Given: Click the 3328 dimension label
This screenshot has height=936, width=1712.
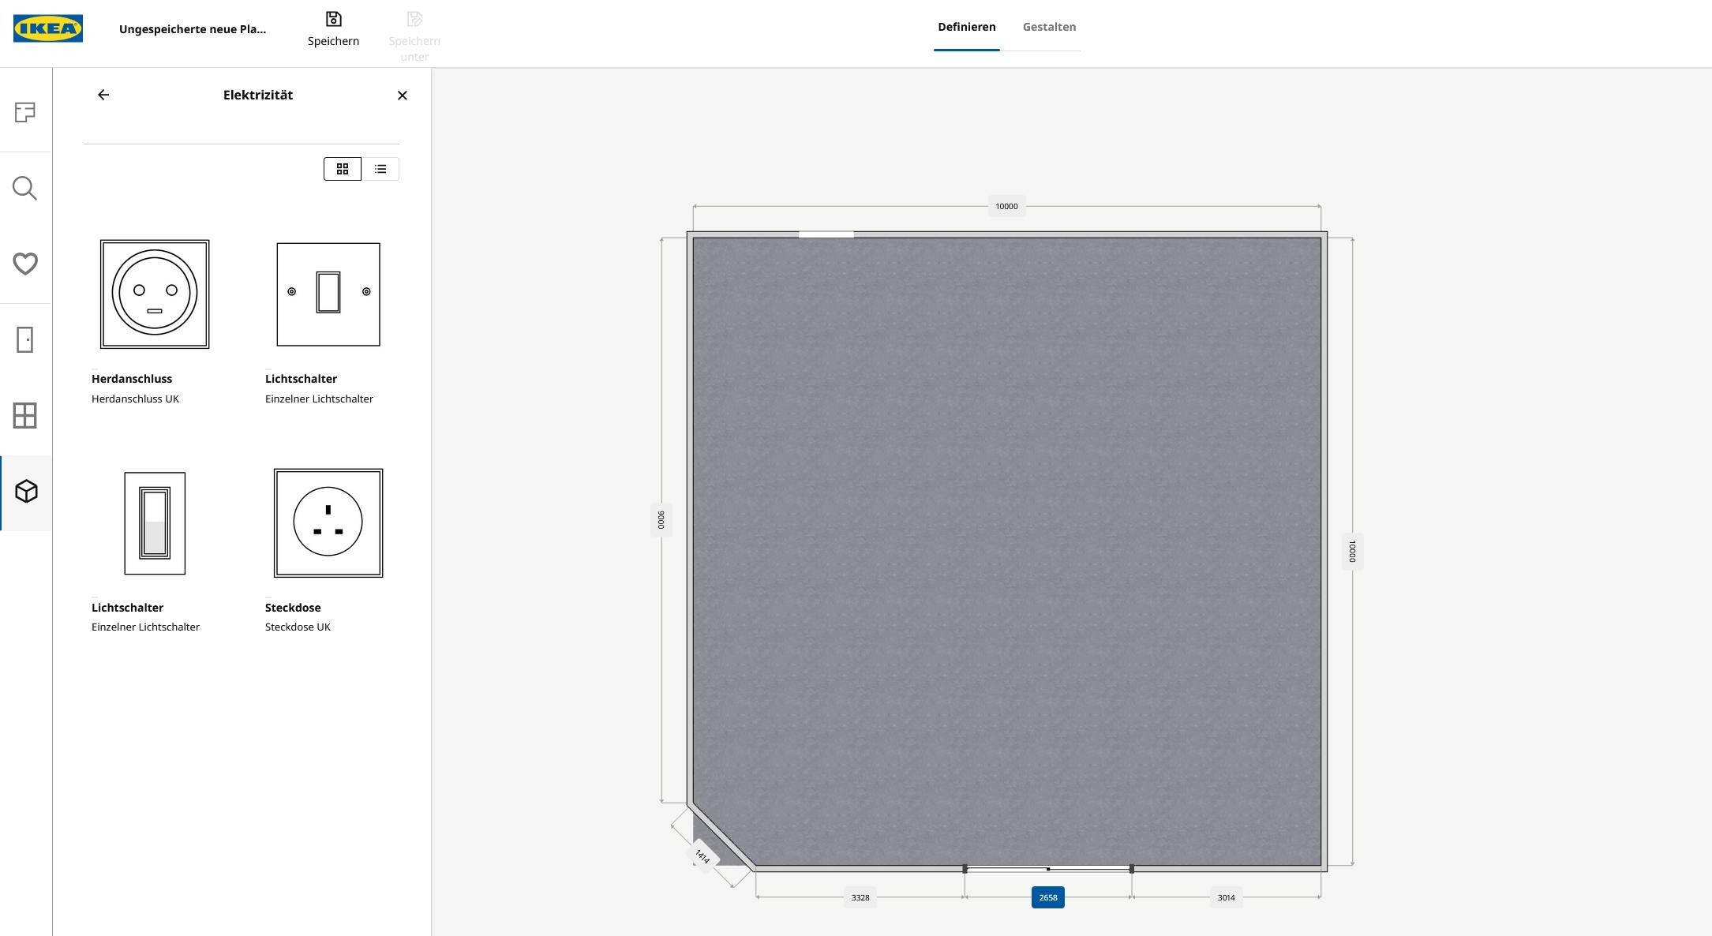Looking at the screenshot, I should (860, 897).
